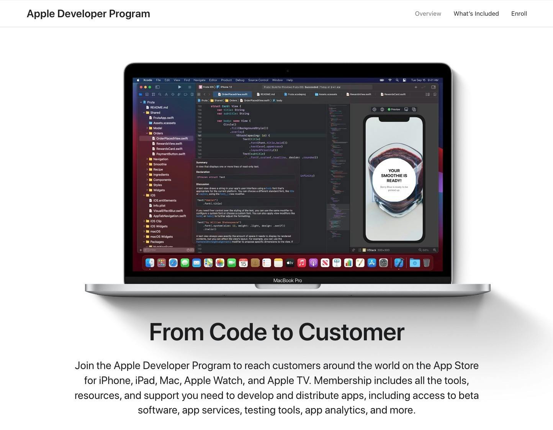Click the Spotlight search icon in menu bar
Viewport: 553px width, 430px height.
pyautogui.click(x=397, y=80)
